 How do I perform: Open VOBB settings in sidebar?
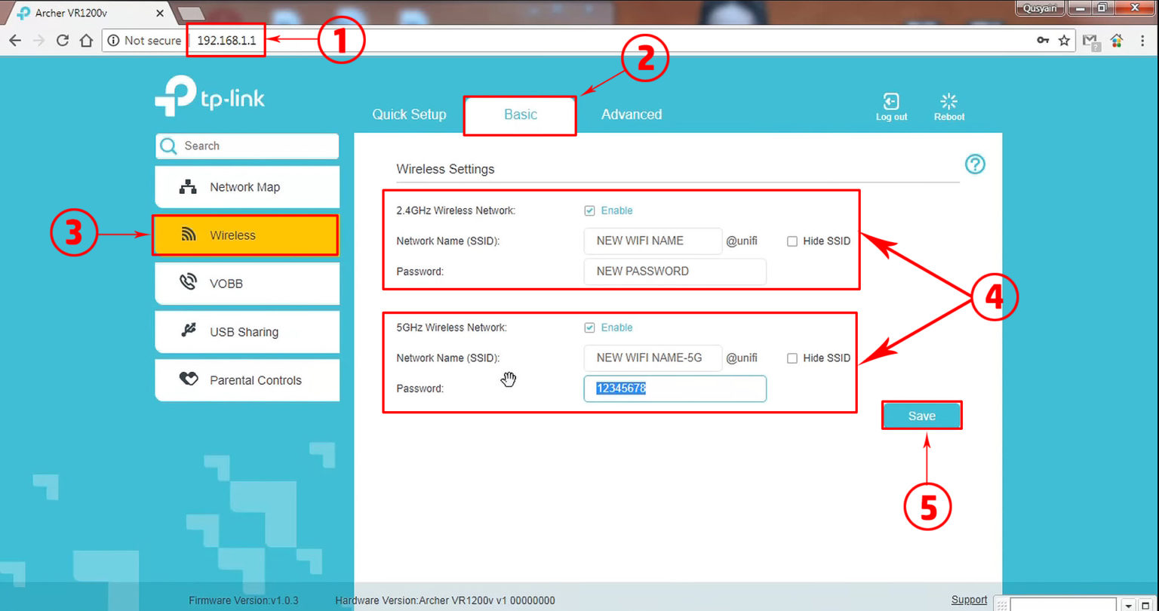[x=247, y=284]
